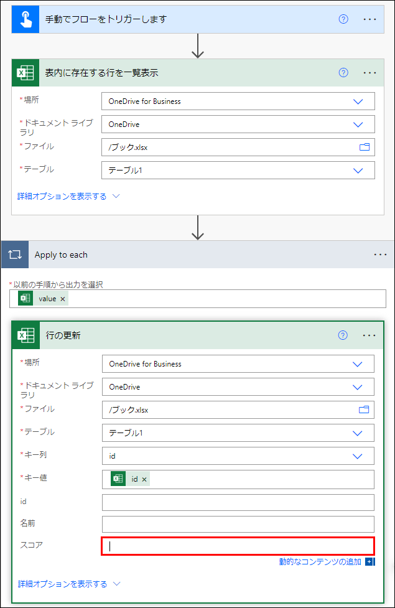
Task: Open the 行の更新 ellipsis menu
Action: [369, 335]
